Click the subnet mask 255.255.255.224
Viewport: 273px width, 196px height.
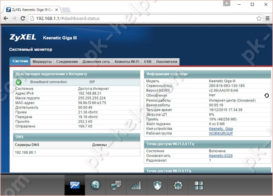click(92, 98)
